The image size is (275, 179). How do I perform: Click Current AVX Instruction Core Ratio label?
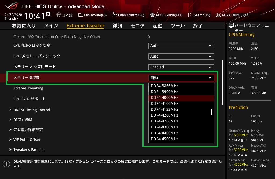click(57, 37)
